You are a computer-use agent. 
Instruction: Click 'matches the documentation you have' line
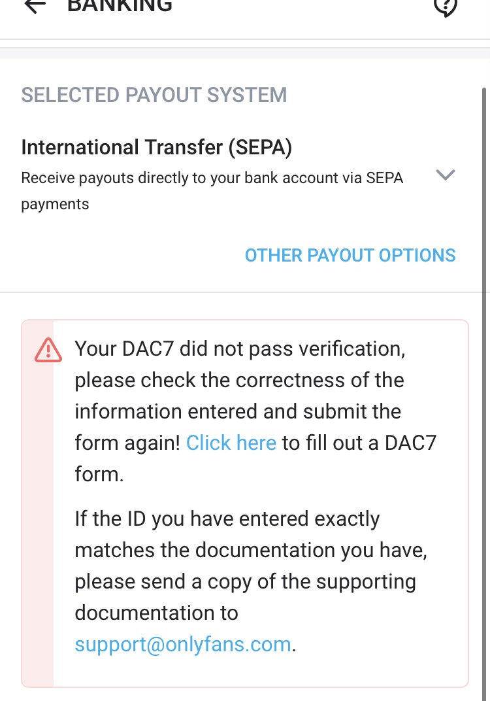251,550
